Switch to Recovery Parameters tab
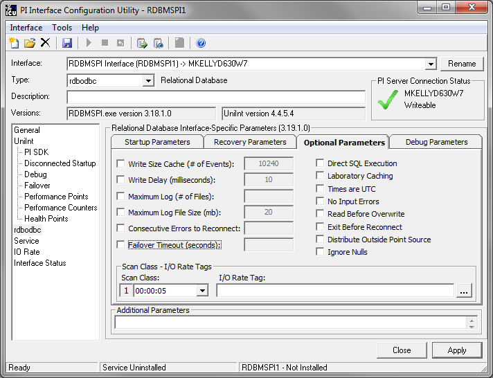 250,142
